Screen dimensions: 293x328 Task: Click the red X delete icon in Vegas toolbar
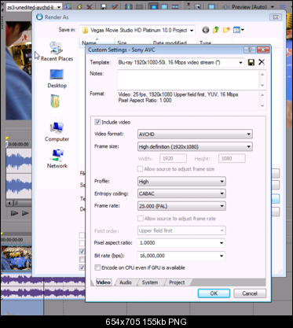90,7
